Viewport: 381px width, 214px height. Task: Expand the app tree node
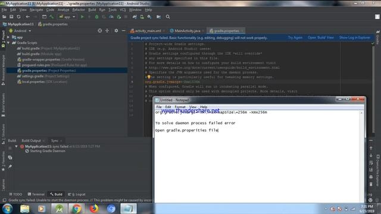8,37
